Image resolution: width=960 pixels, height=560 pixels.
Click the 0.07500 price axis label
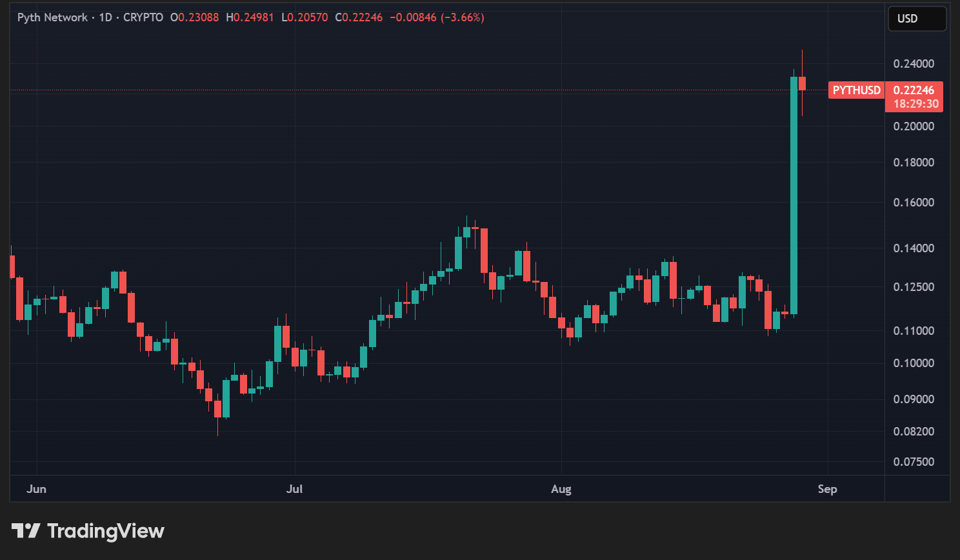[x=914, y=462]
